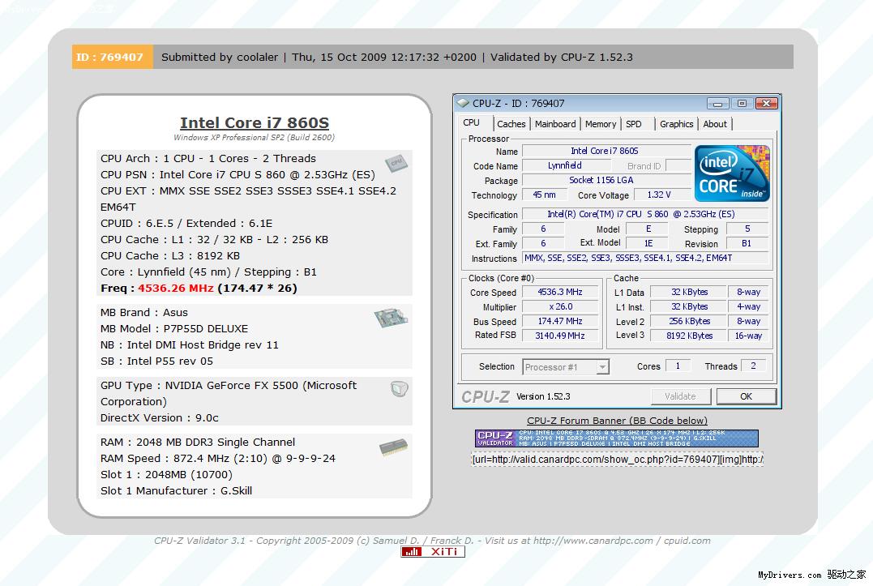Image resolution: width=873 pixels, height=586 pixels.
Task: Click the motherboard icon next to MB Brand
Action: click(x=392, y=319)
